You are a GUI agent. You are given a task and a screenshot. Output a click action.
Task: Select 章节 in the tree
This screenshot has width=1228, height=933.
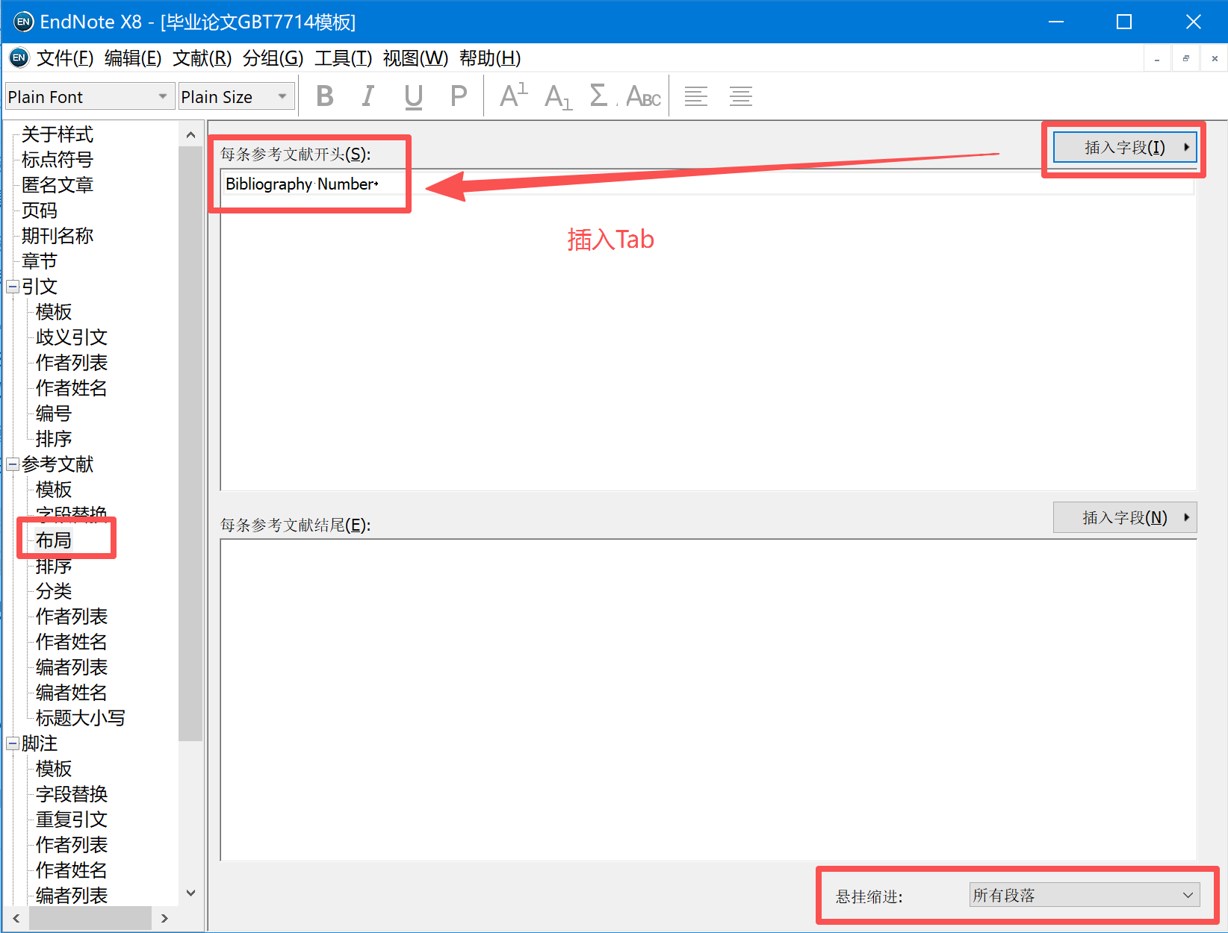(x=40, y=261)
